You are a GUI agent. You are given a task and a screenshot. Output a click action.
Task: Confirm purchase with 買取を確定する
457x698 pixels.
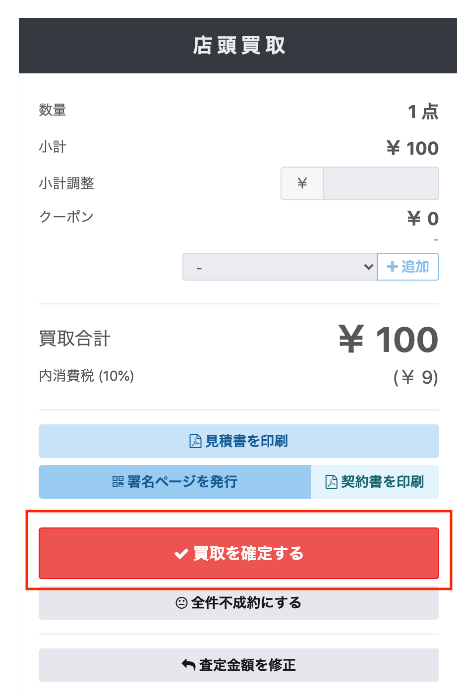point(239,553)
